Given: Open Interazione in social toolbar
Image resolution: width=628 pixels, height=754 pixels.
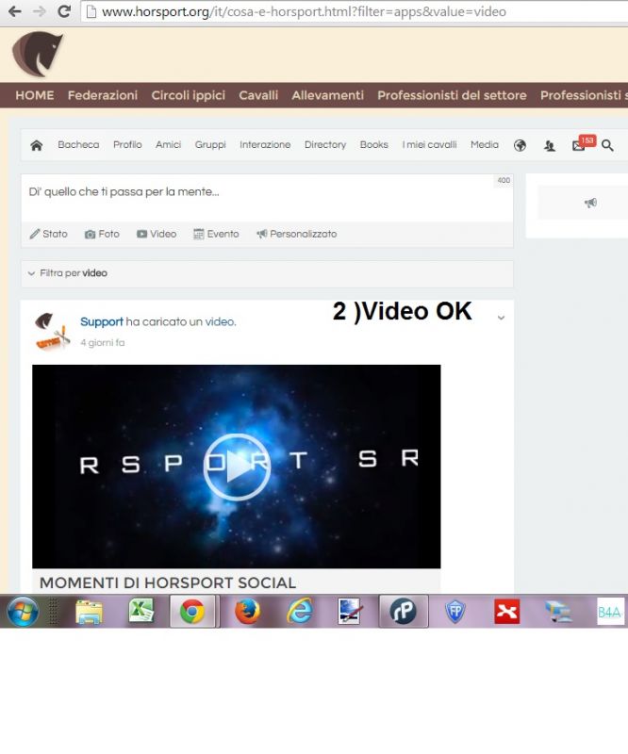Looking at the screenshot, I should click(x=265, y=145).
